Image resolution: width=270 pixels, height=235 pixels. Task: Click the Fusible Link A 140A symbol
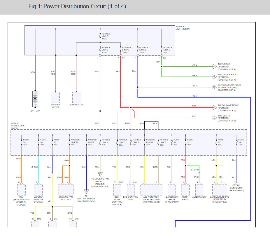point(100,36)
